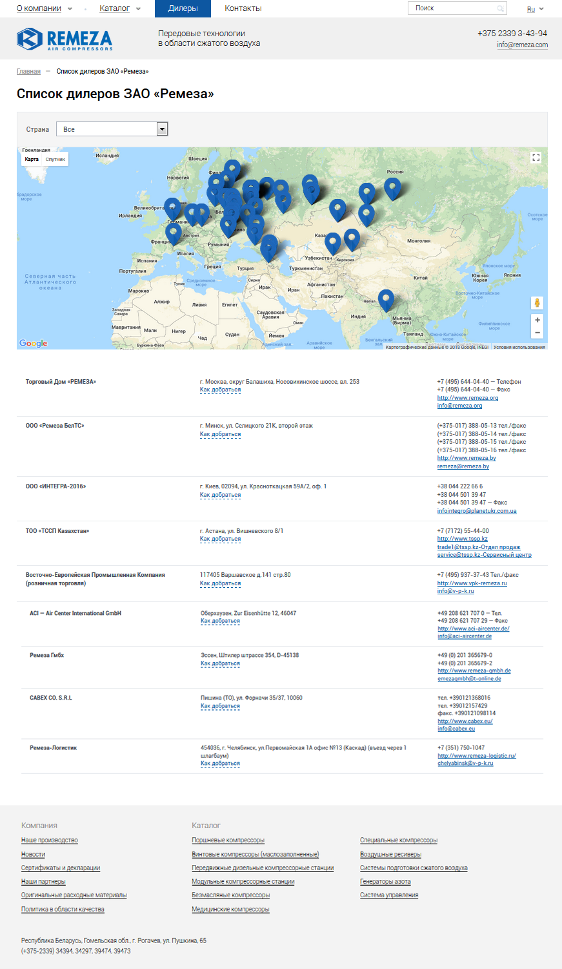Open Медицинские компрессоры footer link
Image resolution: width=562 pixels, height=969 pixels.
pyautogui.click(x=230, y=910)
